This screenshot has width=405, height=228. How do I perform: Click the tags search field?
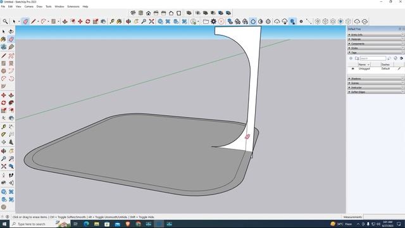click(x=373, y=58)
